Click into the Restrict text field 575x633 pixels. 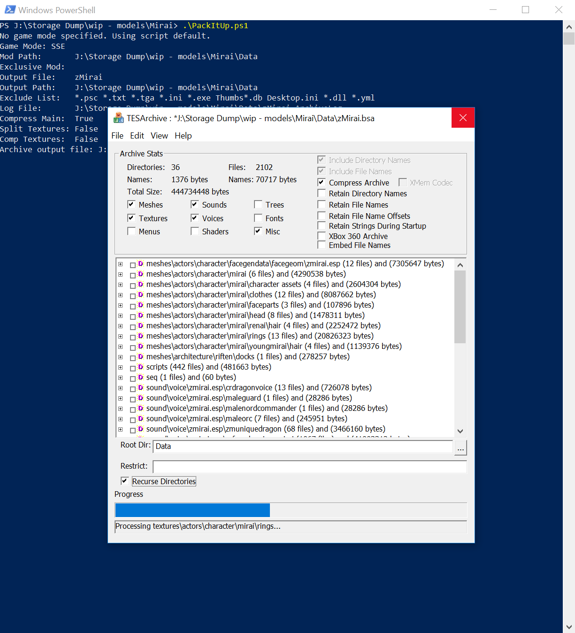click(309, 467)
